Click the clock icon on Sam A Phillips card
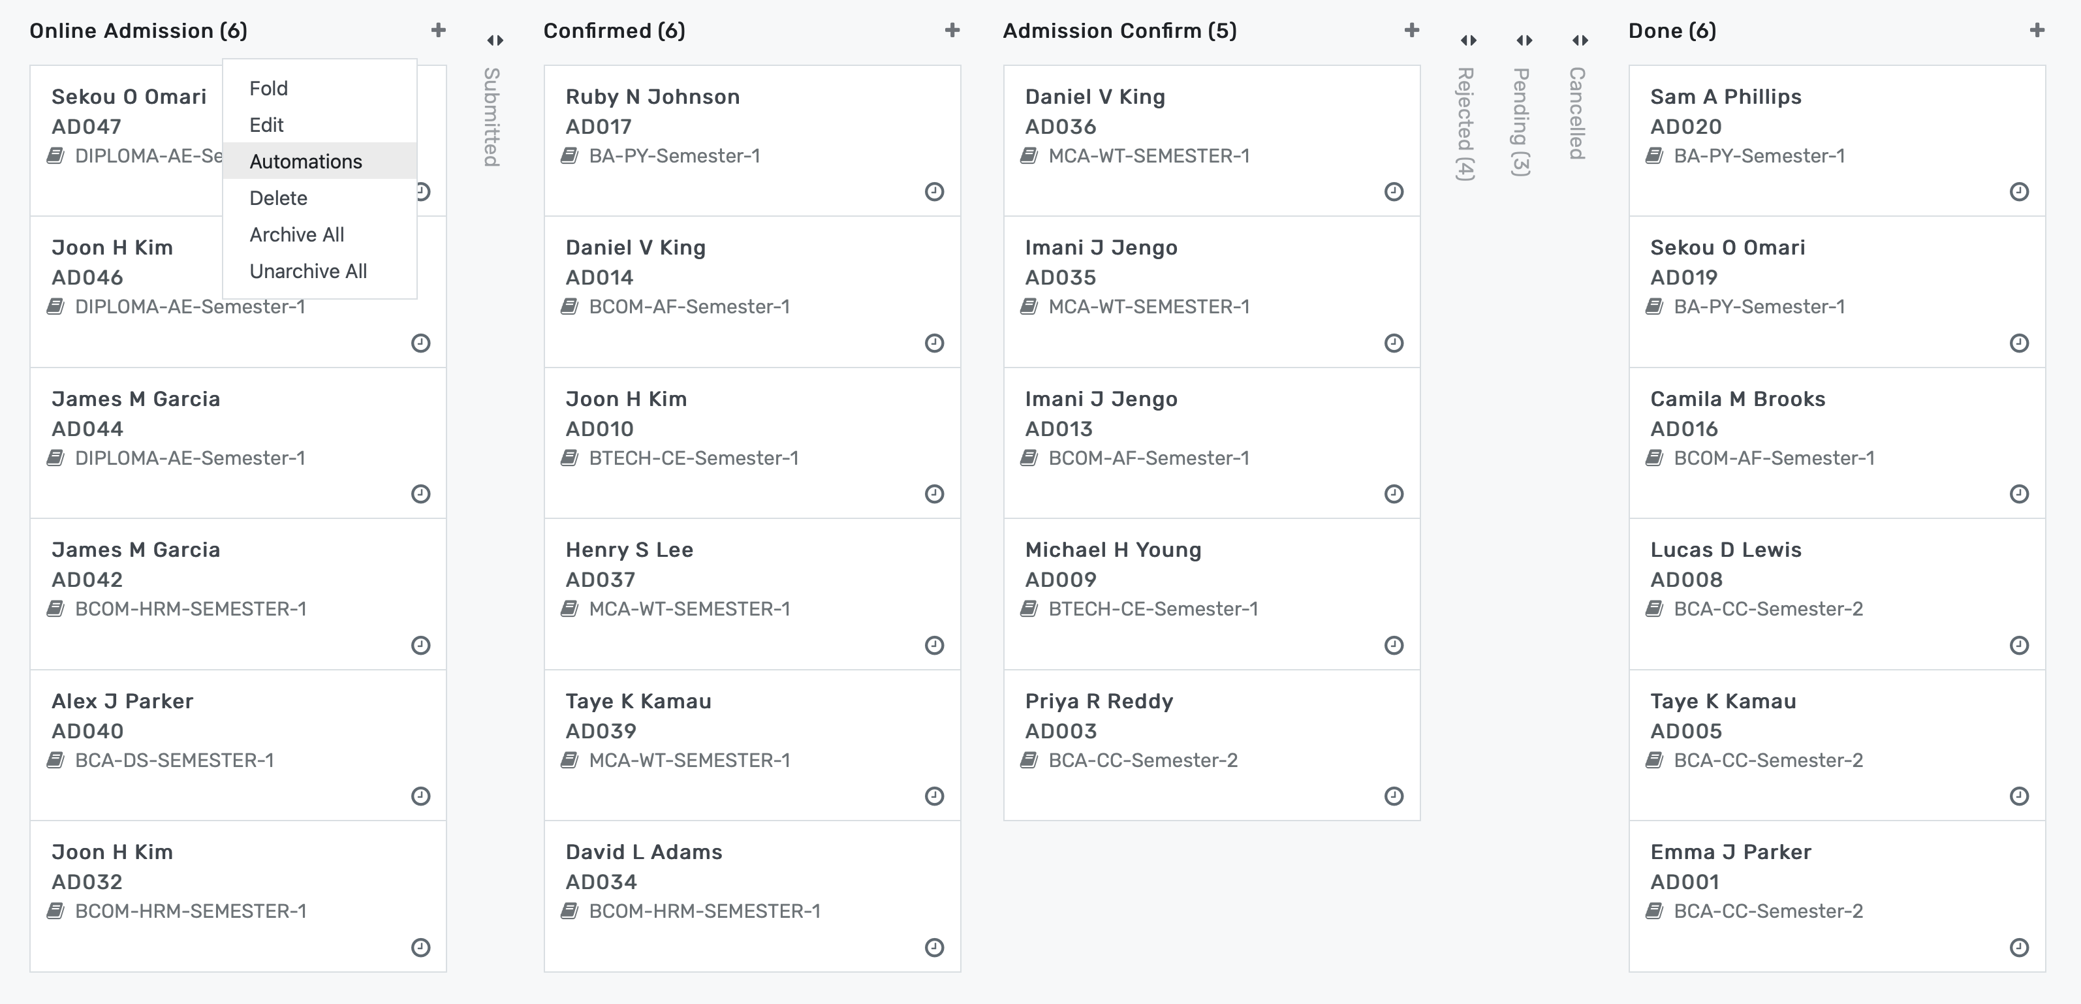 tap(2019, 191)
